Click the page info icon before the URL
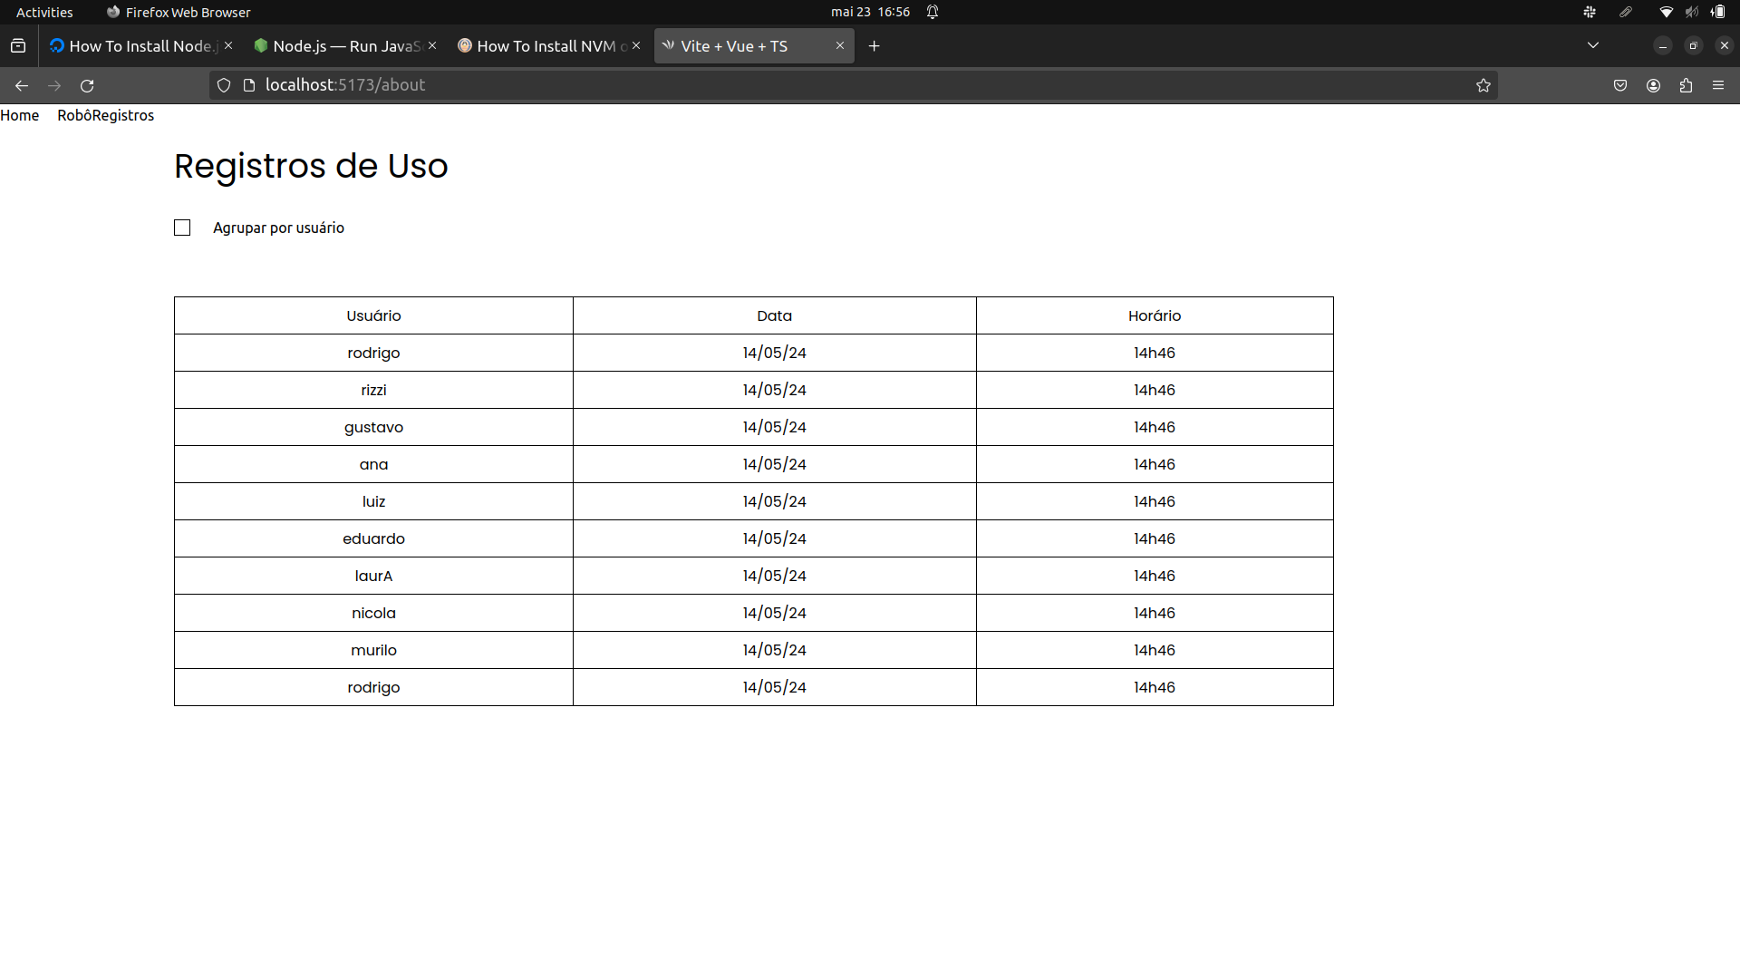This screenshot has width=1740, height=979. [249, 85]
